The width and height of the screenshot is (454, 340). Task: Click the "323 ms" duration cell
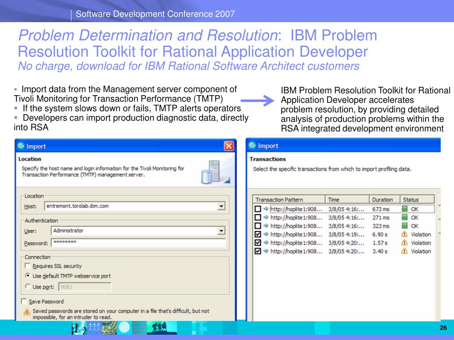381,226
